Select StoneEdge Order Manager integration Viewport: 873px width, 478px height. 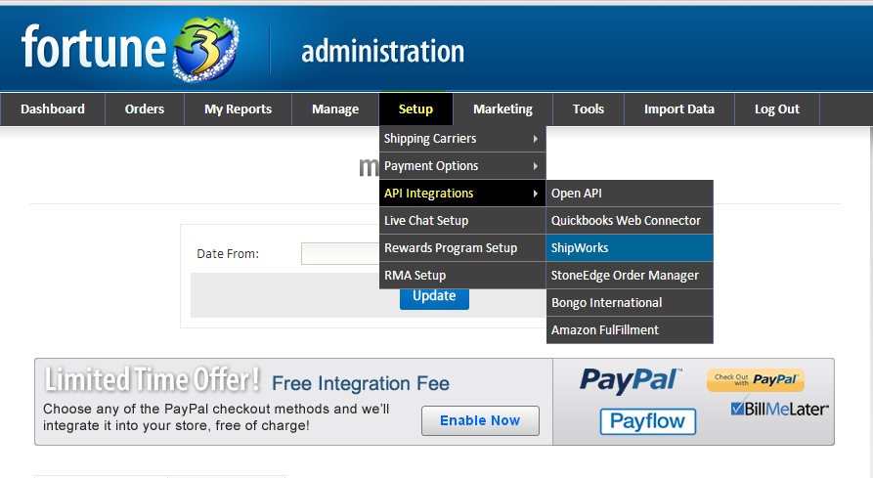click(x=630, y=275)
